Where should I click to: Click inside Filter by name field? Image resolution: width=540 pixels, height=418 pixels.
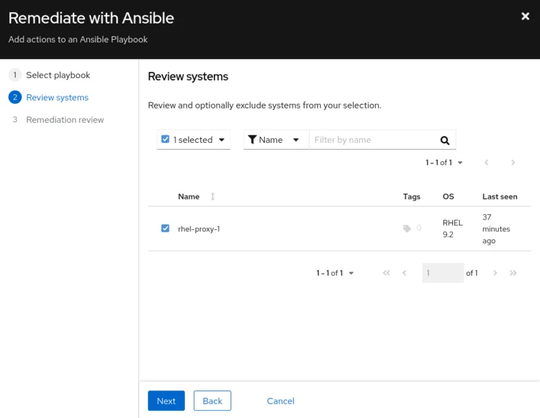[371, 140]
